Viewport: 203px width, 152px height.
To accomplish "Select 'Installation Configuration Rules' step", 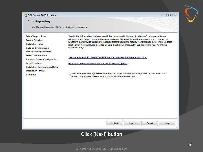I will (42, 67).
